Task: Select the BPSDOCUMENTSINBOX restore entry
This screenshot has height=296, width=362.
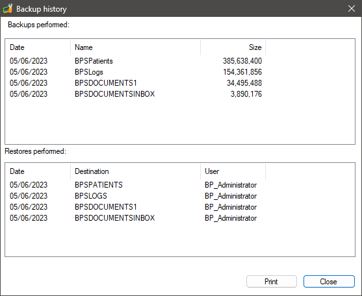Action: 136,218
